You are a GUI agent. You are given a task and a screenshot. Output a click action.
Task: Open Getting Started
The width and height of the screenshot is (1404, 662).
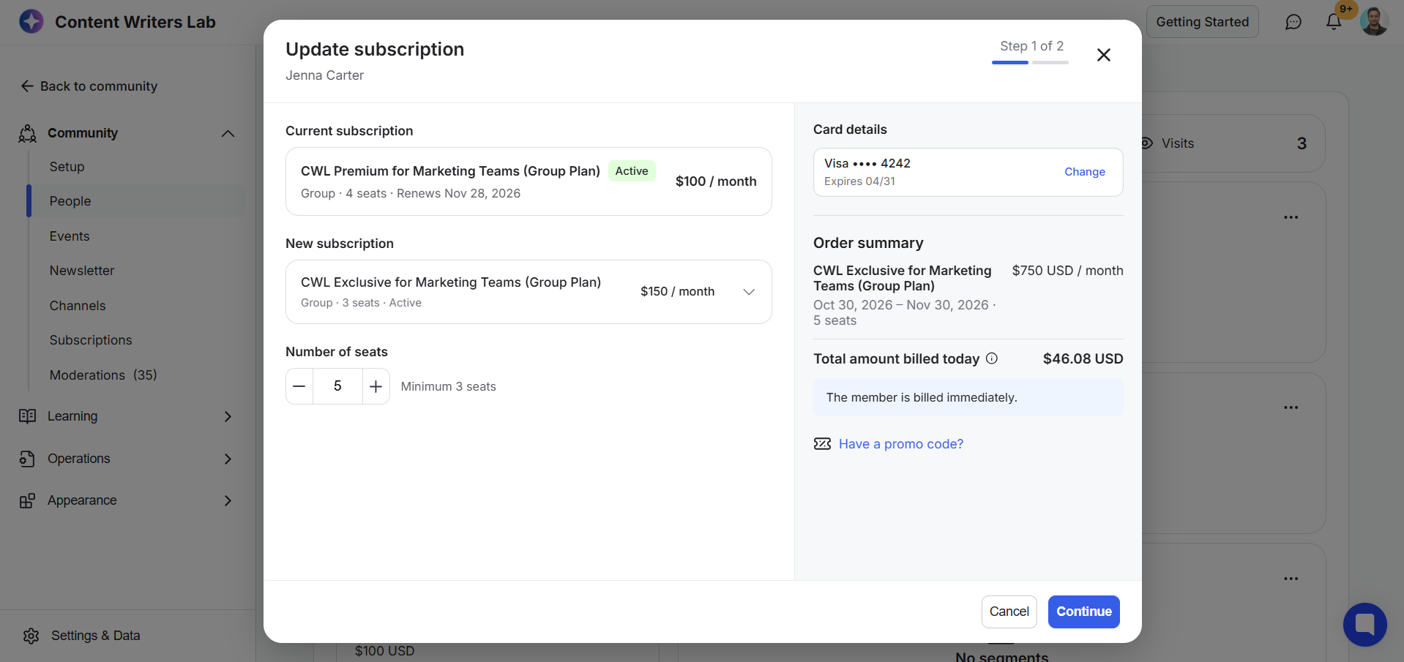click(x=1202, y=22)
